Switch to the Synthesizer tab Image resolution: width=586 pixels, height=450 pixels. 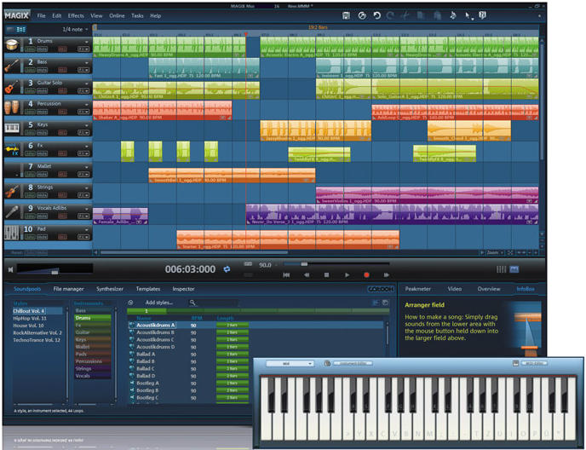110,289
